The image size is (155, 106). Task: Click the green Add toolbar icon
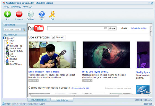point(7,14)
